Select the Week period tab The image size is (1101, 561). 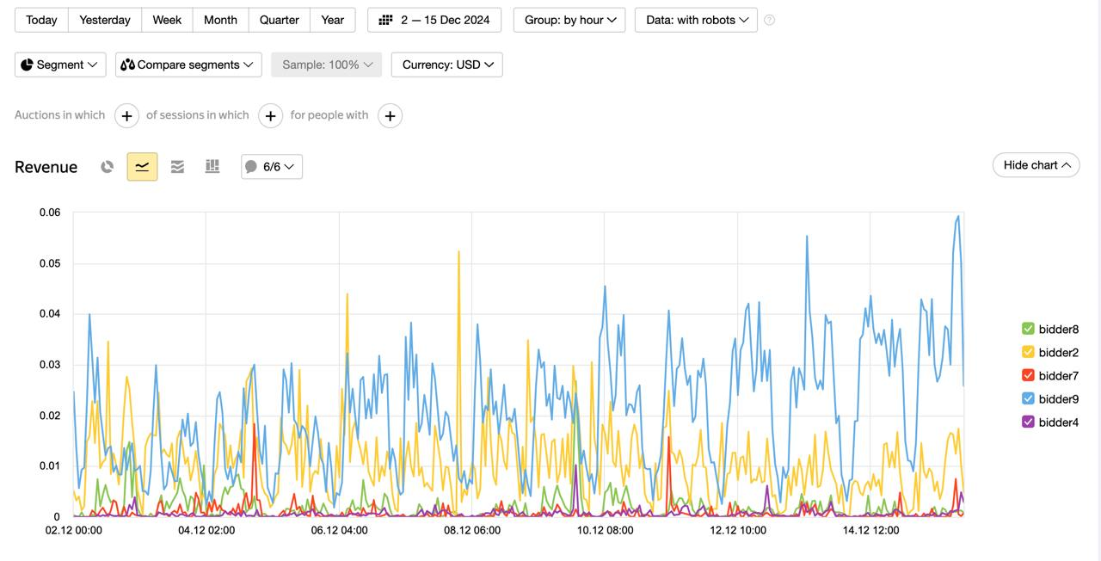167,20
